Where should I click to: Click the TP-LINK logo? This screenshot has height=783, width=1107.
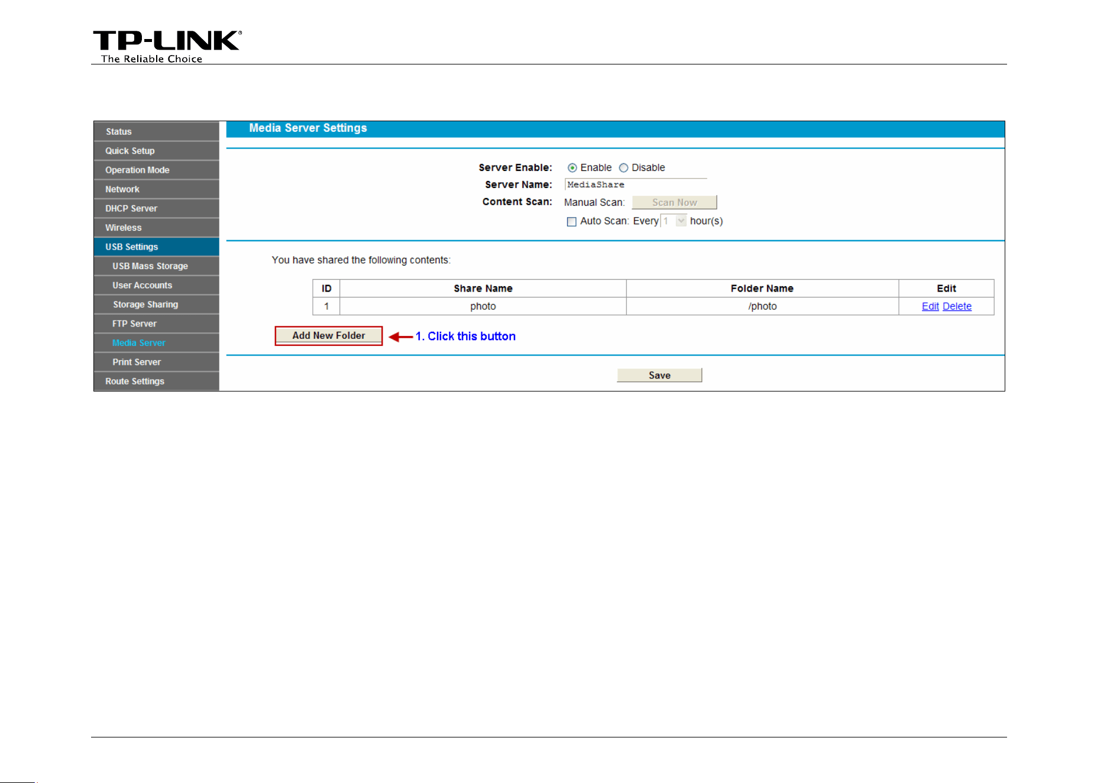click(x=167, y=46)
